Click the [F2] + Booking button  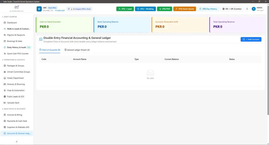pyautogui.click(x=145, y=9)
